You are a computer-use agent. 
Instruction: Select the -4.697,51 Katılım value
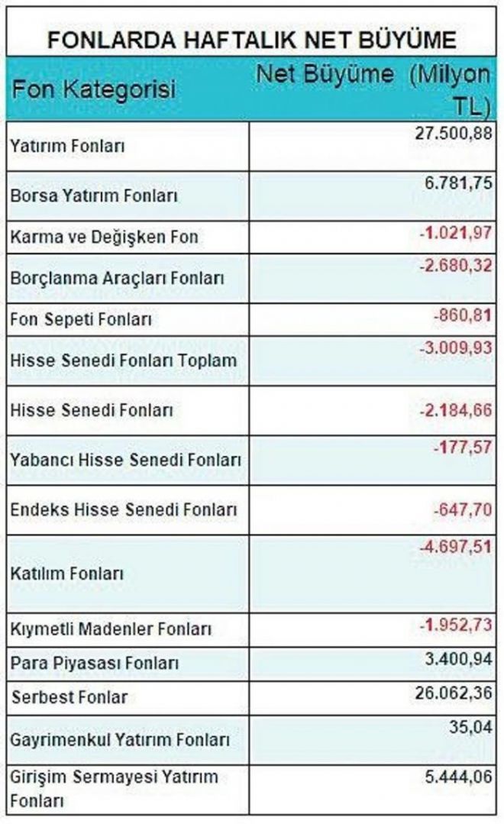coord(456,547)
